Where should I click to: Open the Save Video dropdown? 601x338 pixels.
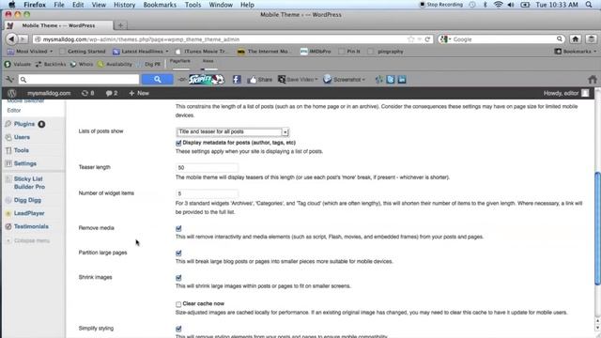click(298, 79)
